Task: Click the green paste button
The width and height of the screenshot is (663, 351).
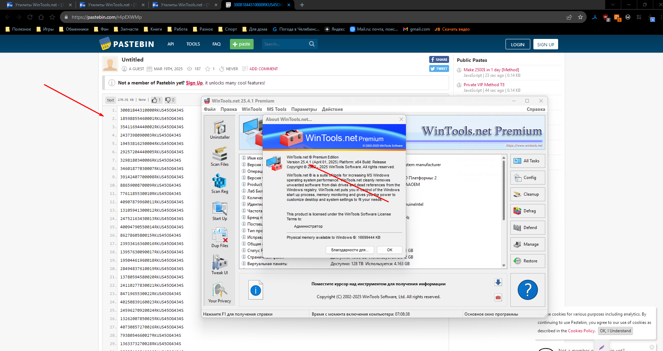Action: 242,44
